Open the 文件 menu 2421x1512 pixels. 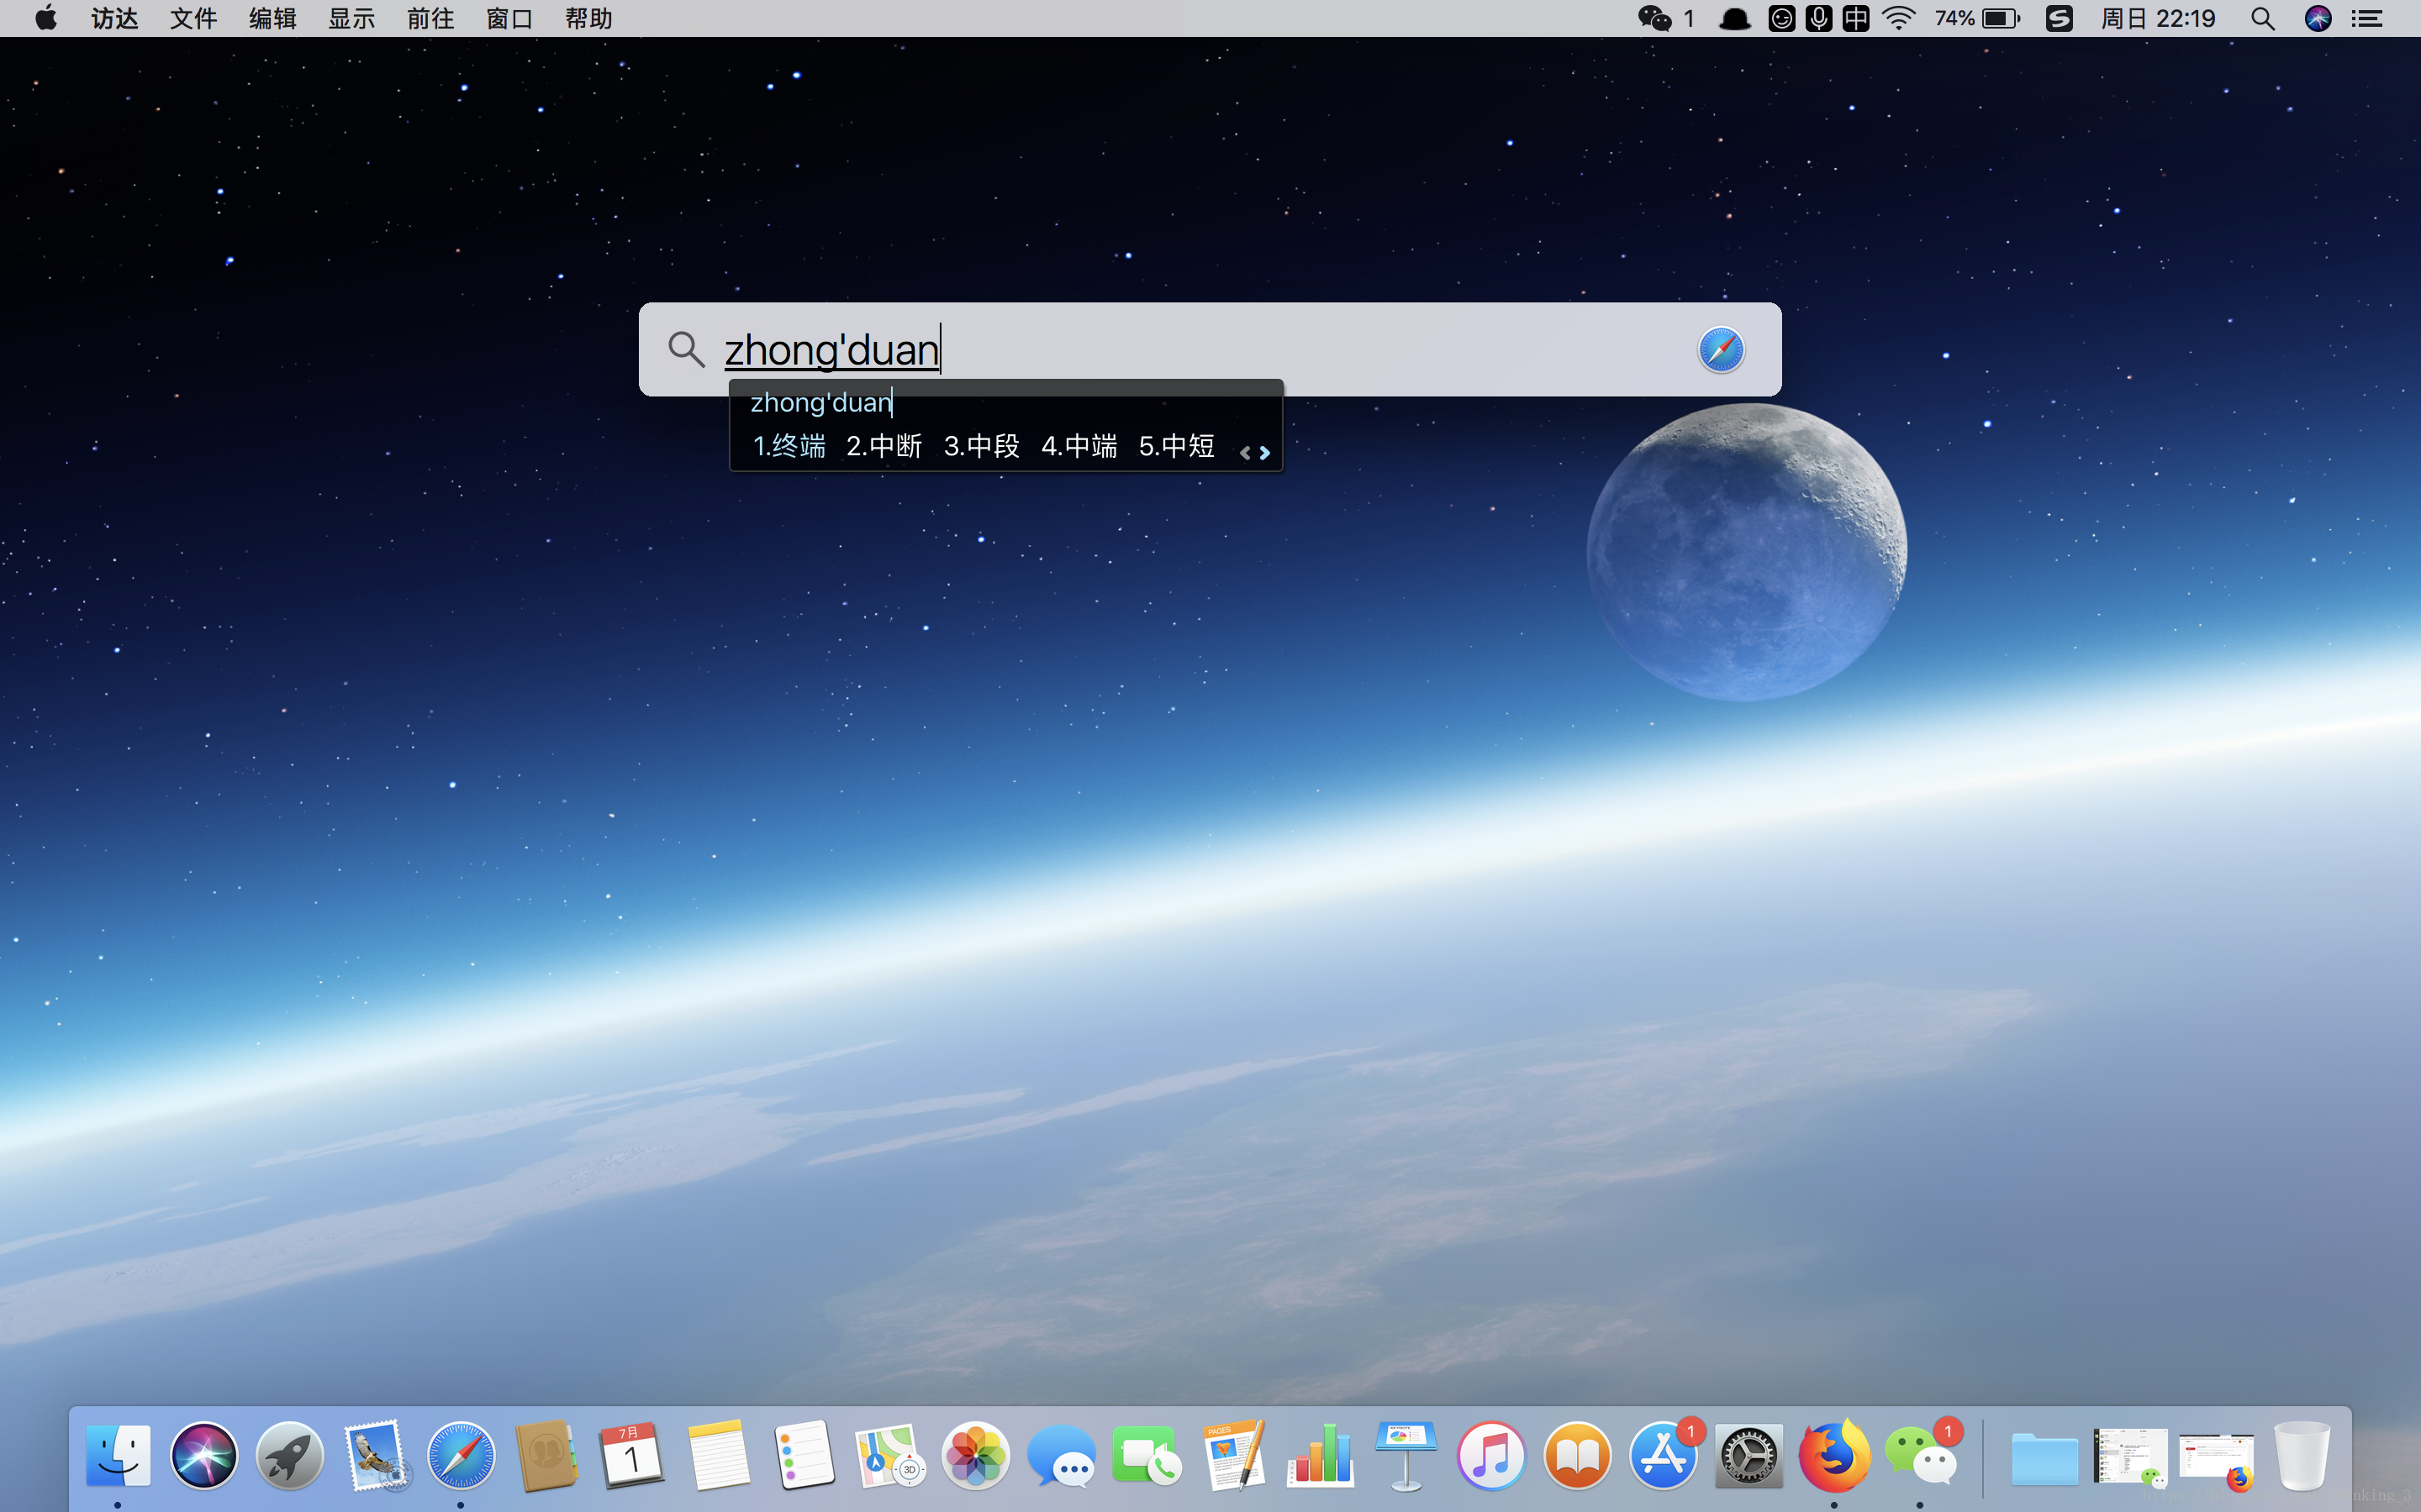pyautogui.click(x=193, y=18)
